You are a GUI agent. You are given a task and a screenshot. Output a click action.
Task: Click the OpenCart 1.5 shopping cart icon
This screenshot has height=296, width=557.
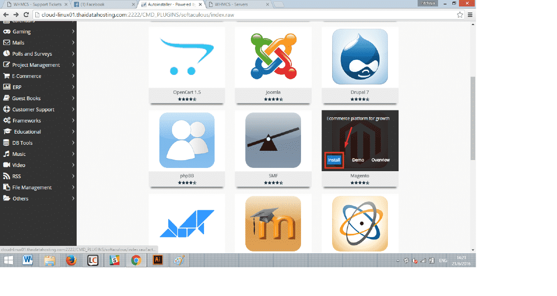pos(187,57)
